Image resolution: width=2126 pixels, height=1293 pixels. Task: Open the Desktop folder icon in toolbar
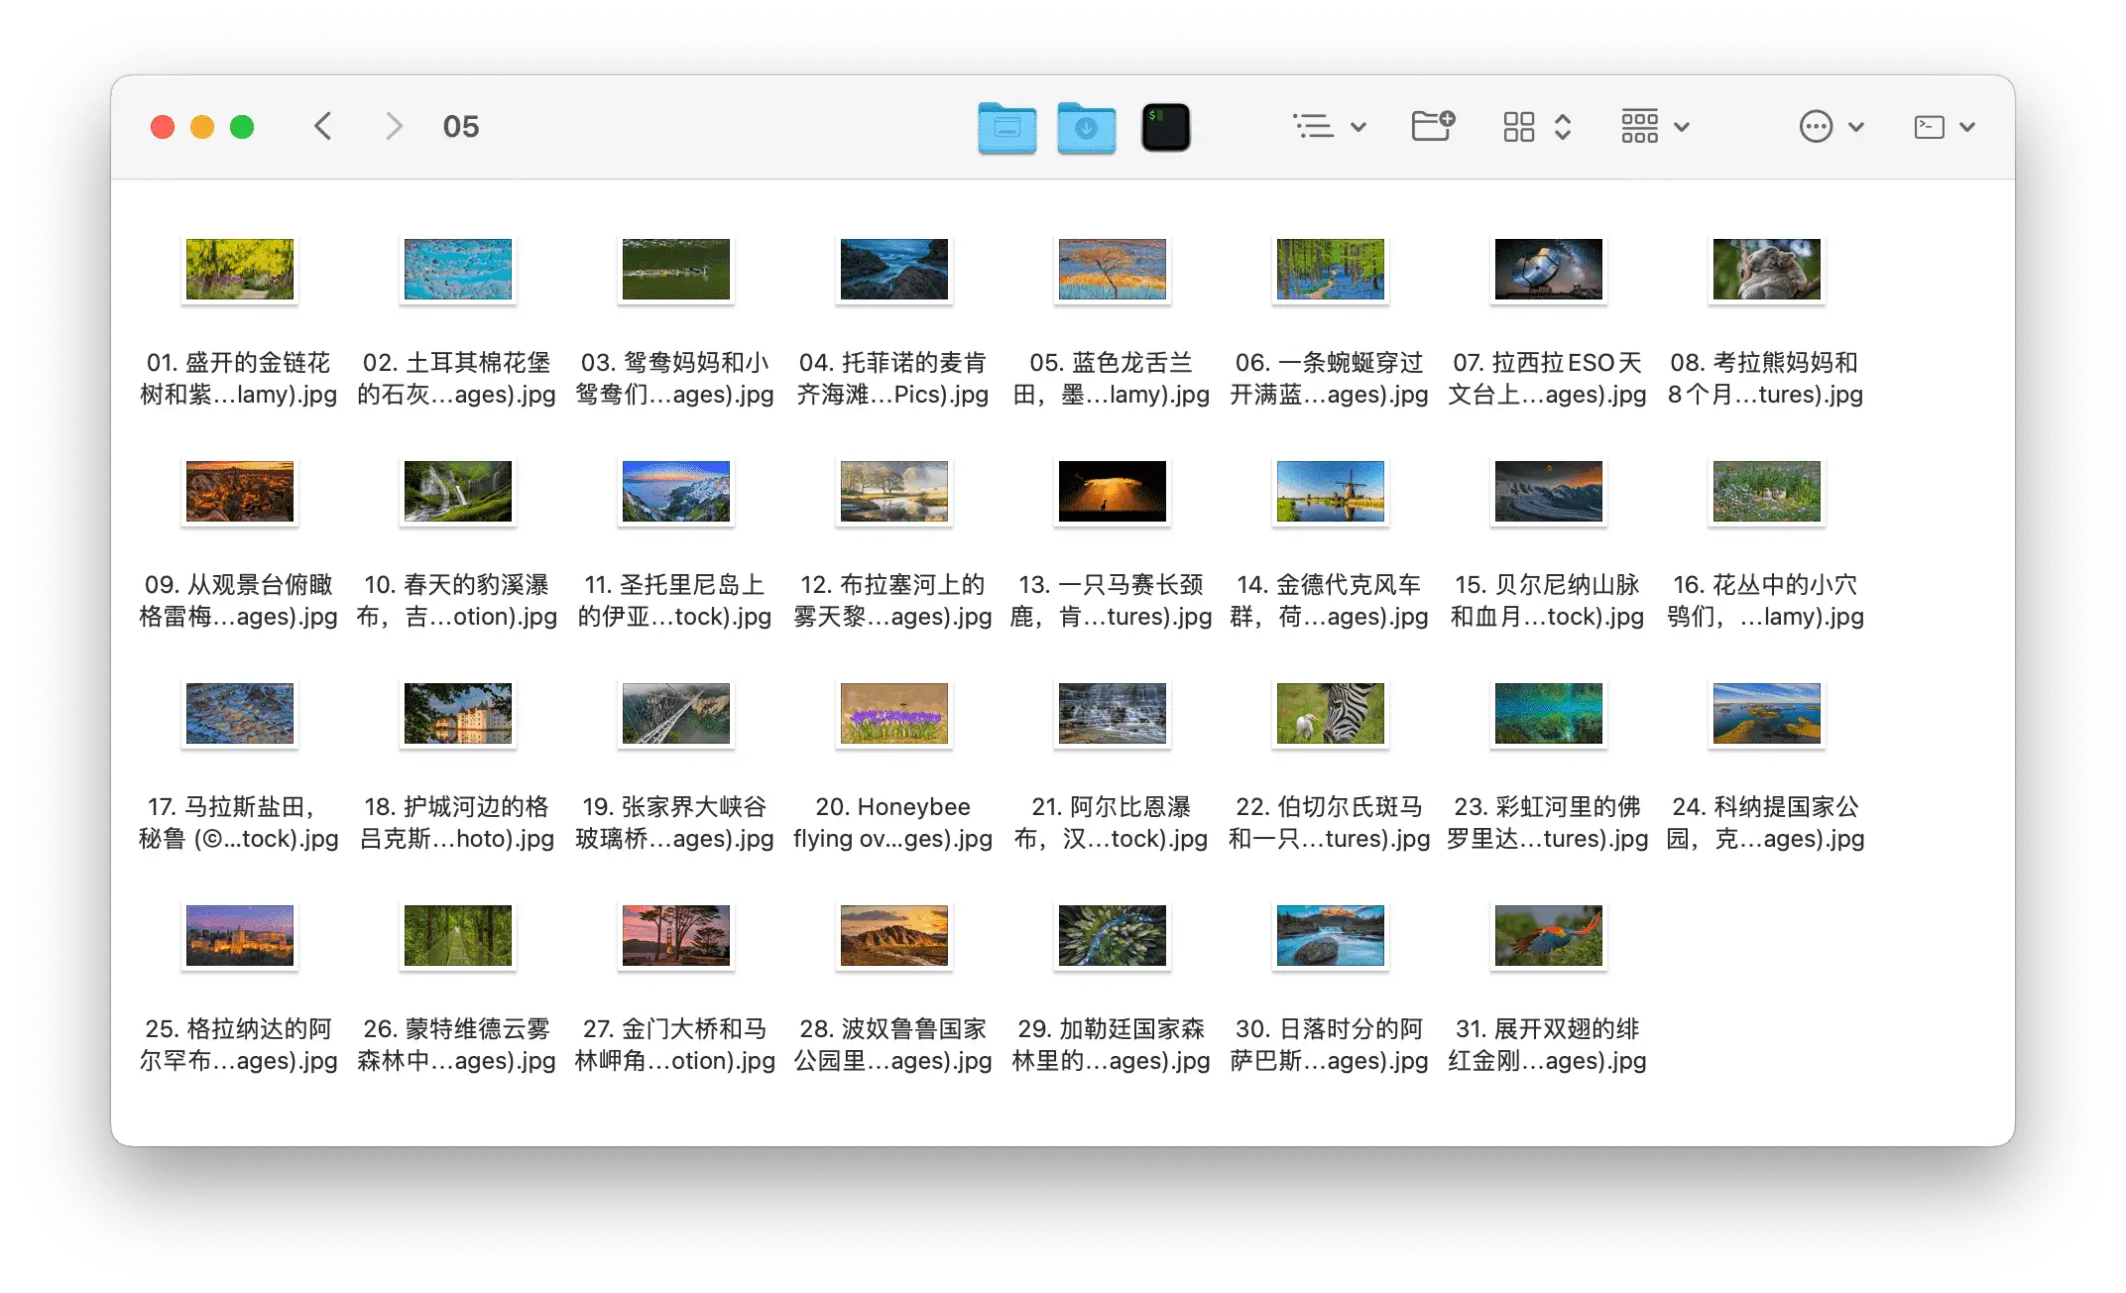1006,128
